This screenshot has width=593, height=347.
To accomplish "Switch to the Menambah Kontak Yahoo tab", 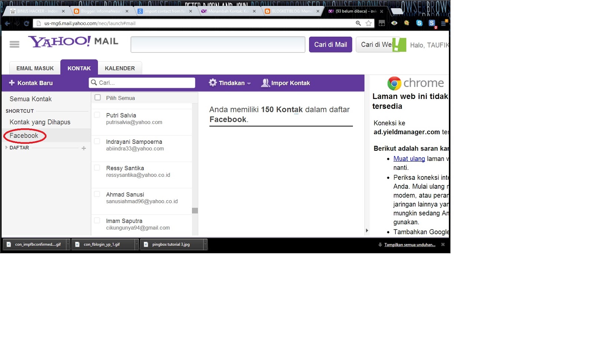I will click(x=228, y=11).
